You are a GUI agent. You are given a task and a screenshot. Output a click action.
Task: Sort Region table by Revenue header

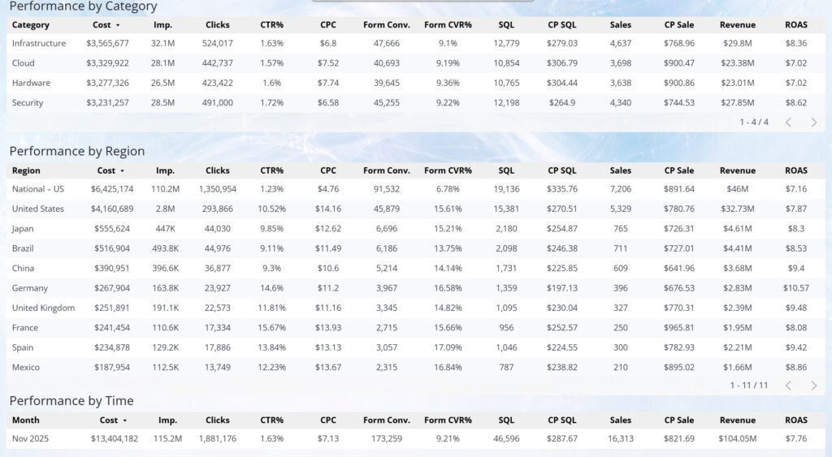737,171
